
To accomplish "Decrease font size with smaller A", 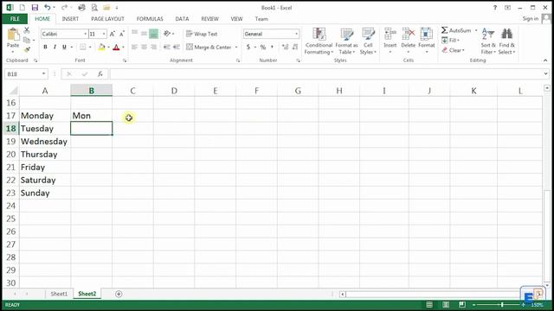I will pyautogui.click(x=121, y=34).
